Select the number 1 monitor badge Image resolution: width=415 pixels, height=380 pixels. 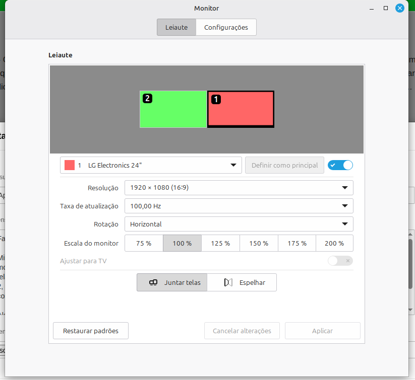point(216,100)
